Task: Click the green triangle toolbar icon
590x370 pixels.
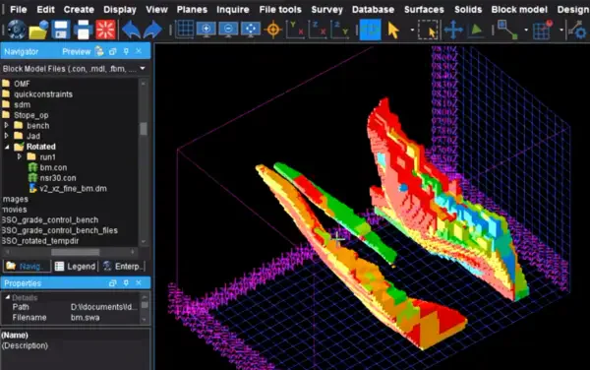Action: (x=476, y=31)
